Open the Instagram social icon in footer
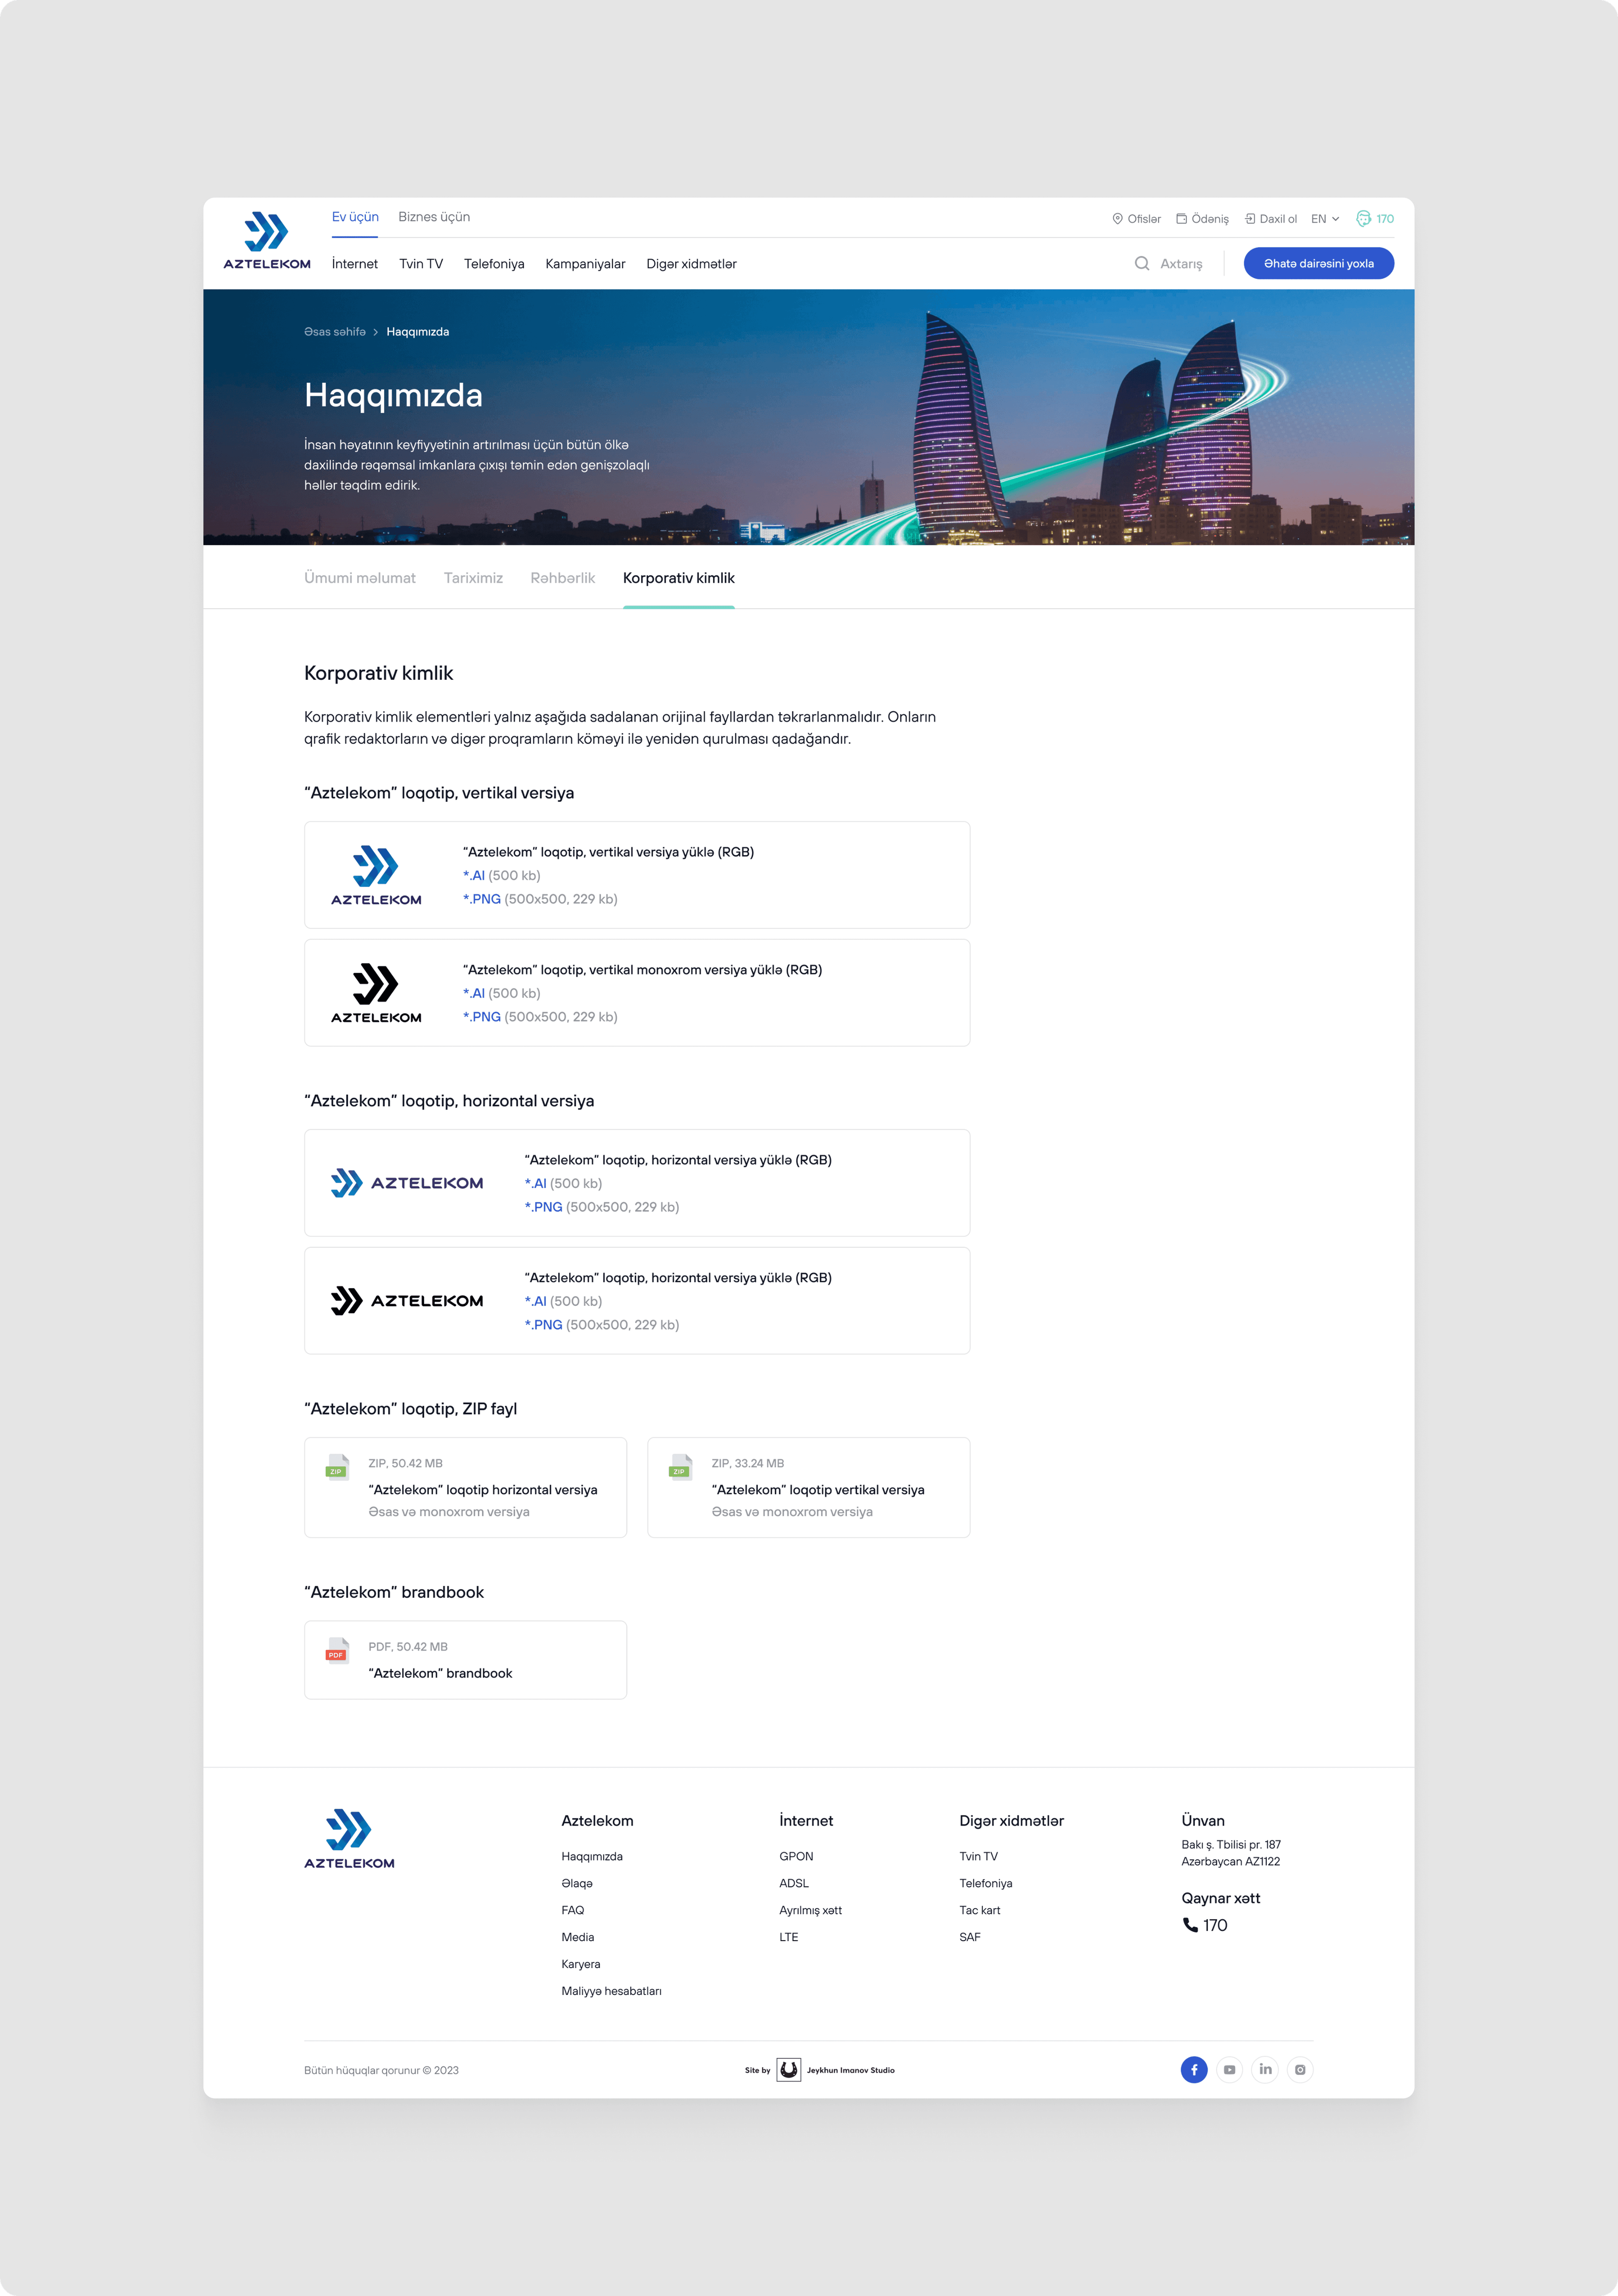The width and height of the screenshot is (1618, 2296). (1300, 2070)
